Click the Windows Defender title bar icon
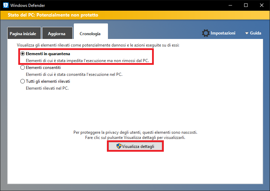This screenshot has height=191, width=270. (x=6, y=6)
